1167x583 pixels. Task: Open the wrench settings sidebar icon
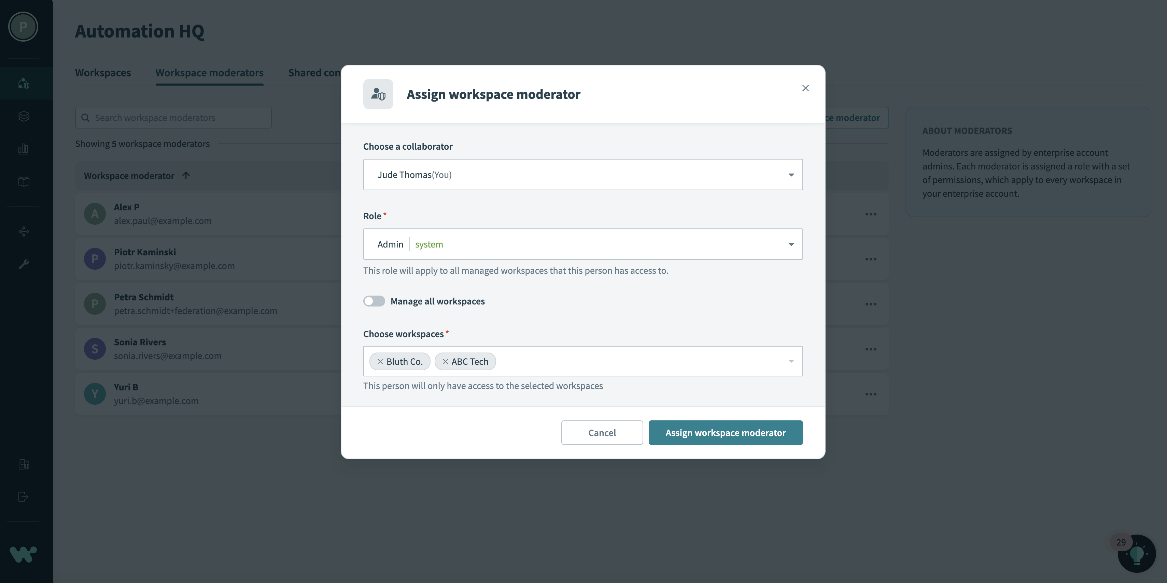click(23, 265)
